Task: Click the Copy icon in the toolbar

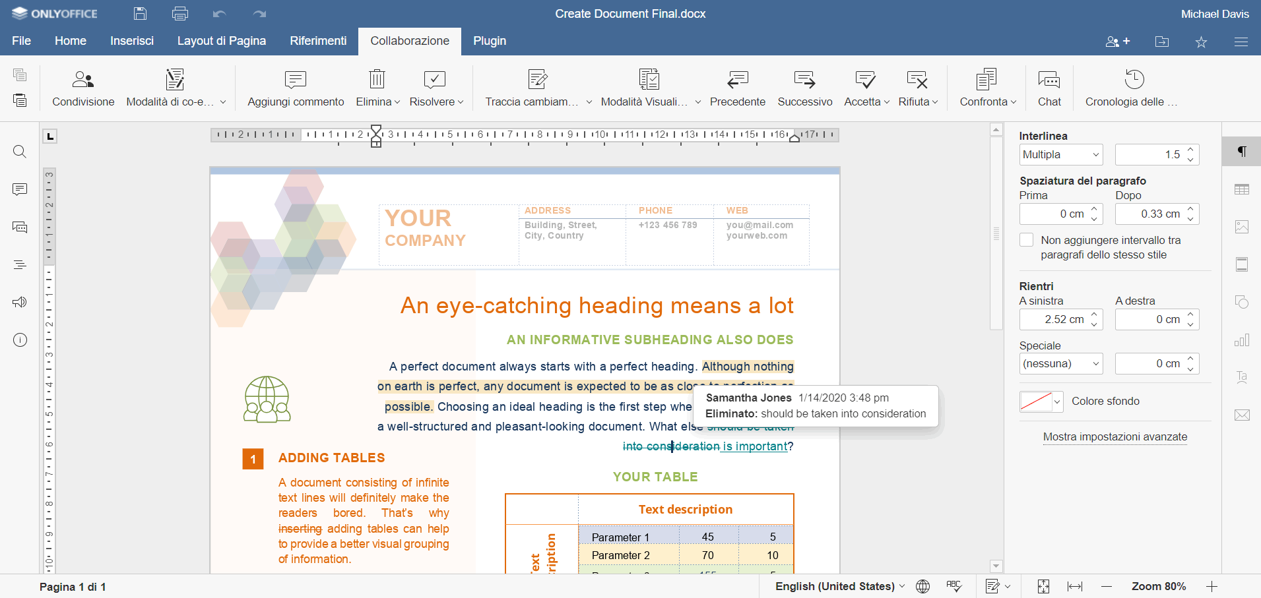Action: (x=20, y=75)
